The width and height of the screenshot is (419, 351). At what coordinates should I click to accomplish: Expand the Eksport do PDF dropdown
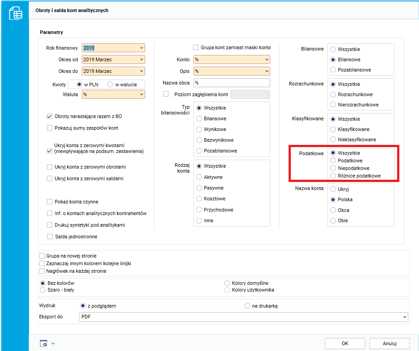click(404, 317)
